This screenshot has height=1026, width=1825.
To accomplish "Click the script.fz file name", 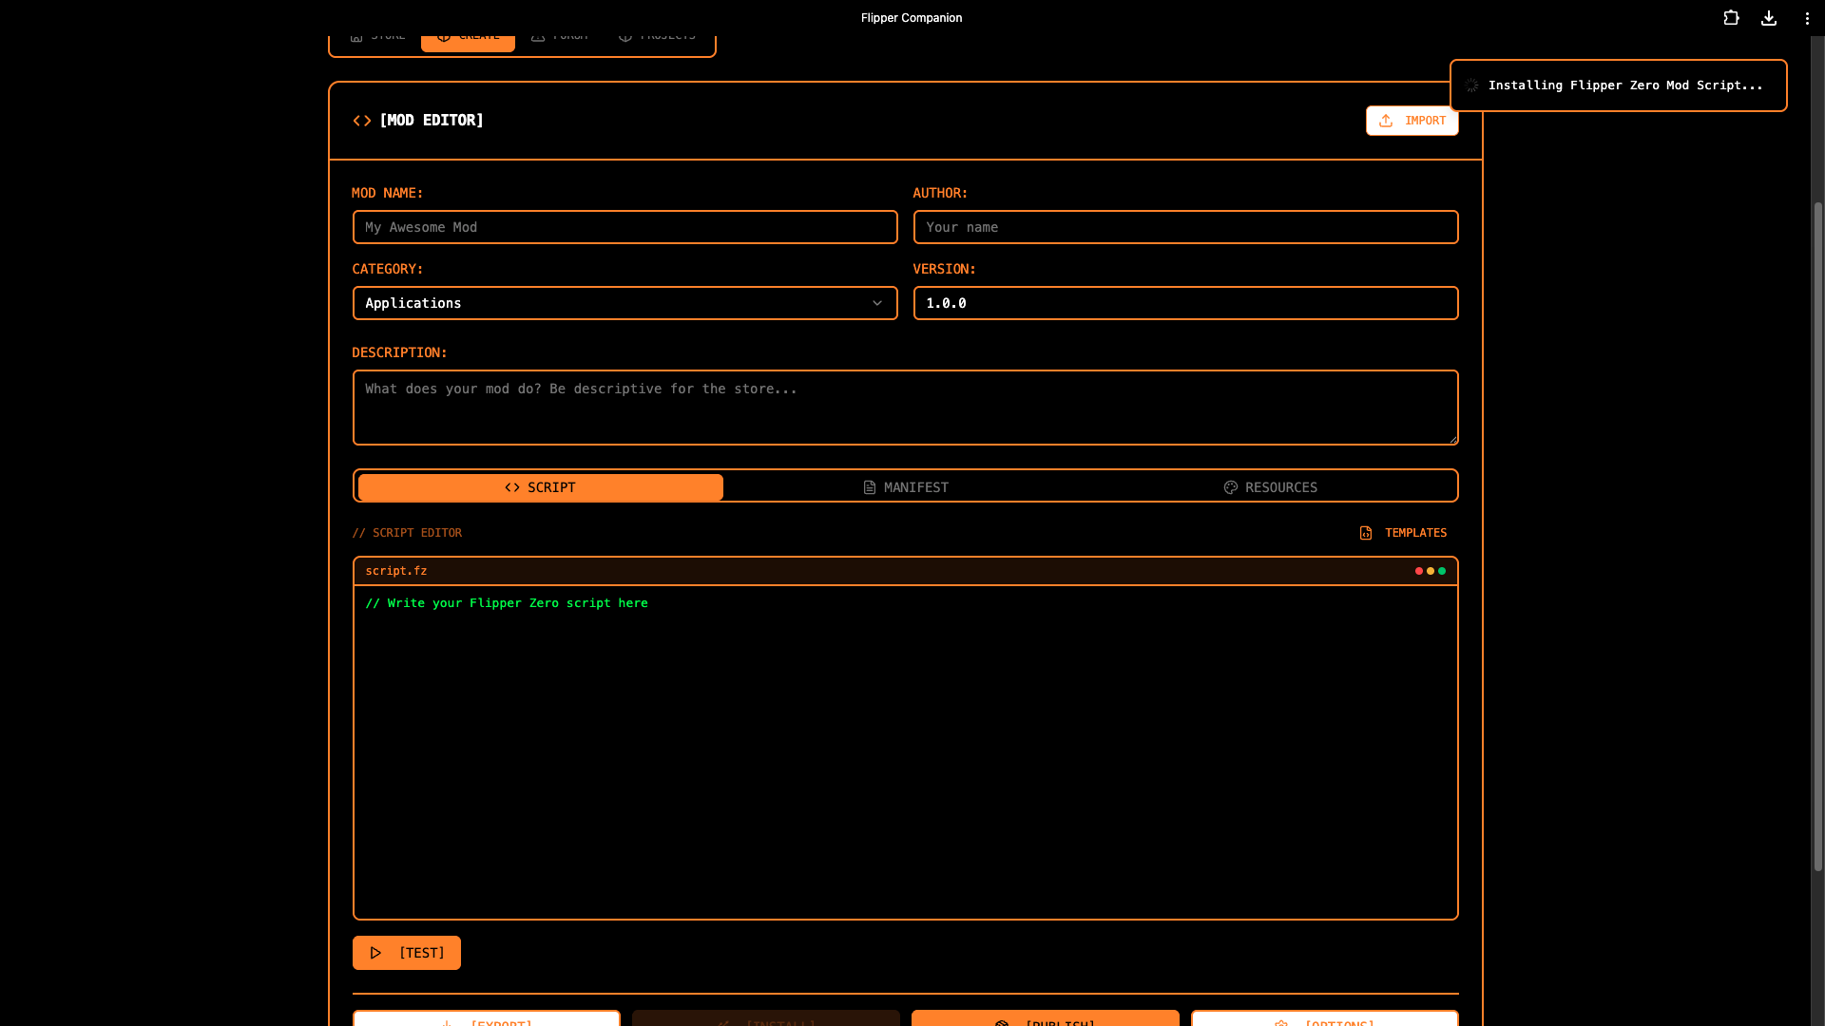I will coord(396,571).
